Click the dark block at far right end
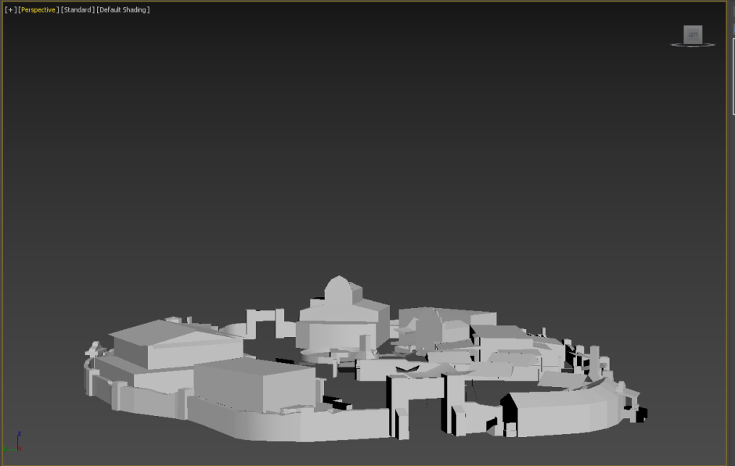This screenshot has height=466, width=735. pyautogui.click(x=640, y=414)
